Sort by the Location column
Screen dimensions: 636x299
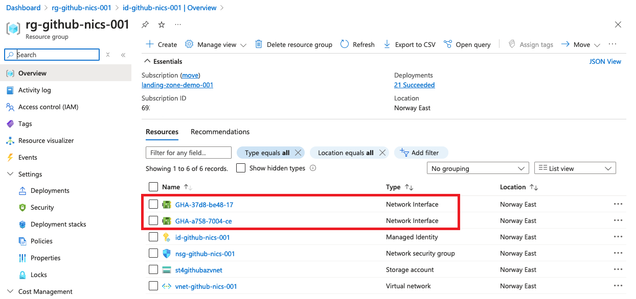pos(519,187)
